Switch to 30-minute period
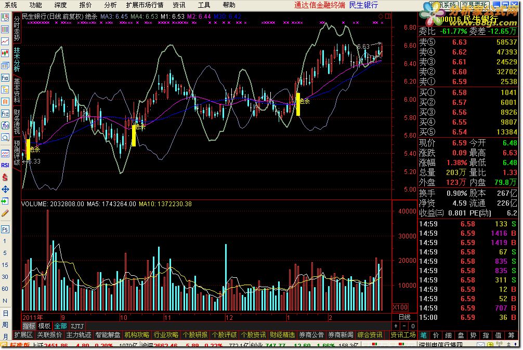This screenshot has height=350, width=523. [5, 277]
